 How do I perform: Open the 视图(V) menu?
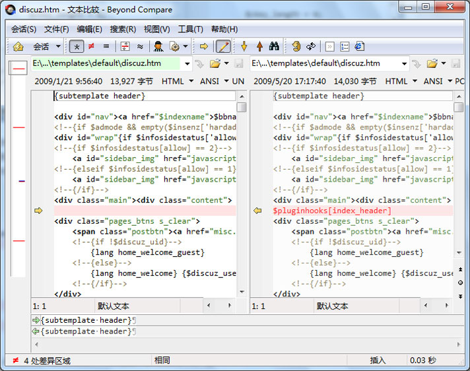click(156, 29)
